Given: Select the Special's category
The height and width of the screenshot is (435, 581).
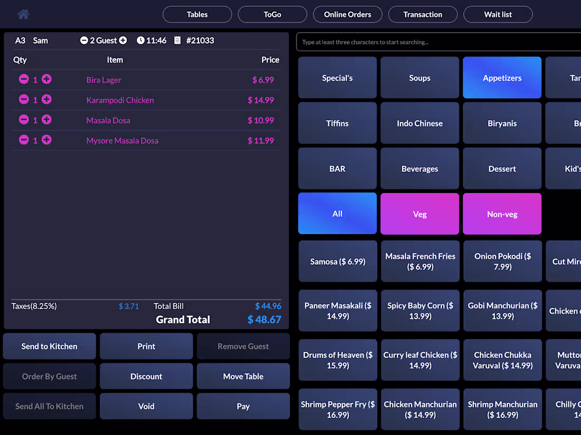Looking at the screenshot, I should click(x=337, y=78).
